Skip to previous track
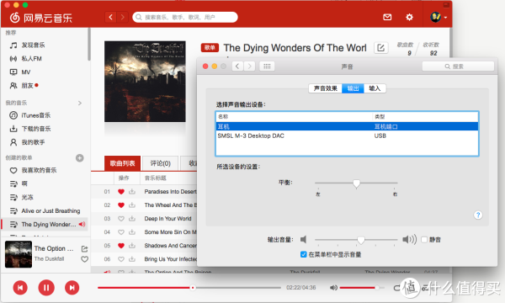Screen dimensions: 505x303 pyautogui.click(x=20, y=288)
